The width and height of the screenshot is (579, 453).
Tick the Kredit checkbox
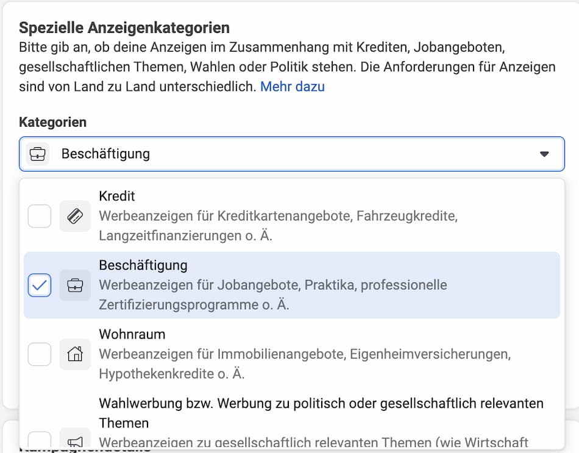40,216
